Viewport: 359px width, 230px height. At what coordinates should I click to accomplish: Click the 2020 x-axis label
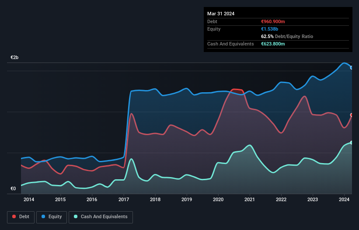pyautogui.click(x=218, y=199)
